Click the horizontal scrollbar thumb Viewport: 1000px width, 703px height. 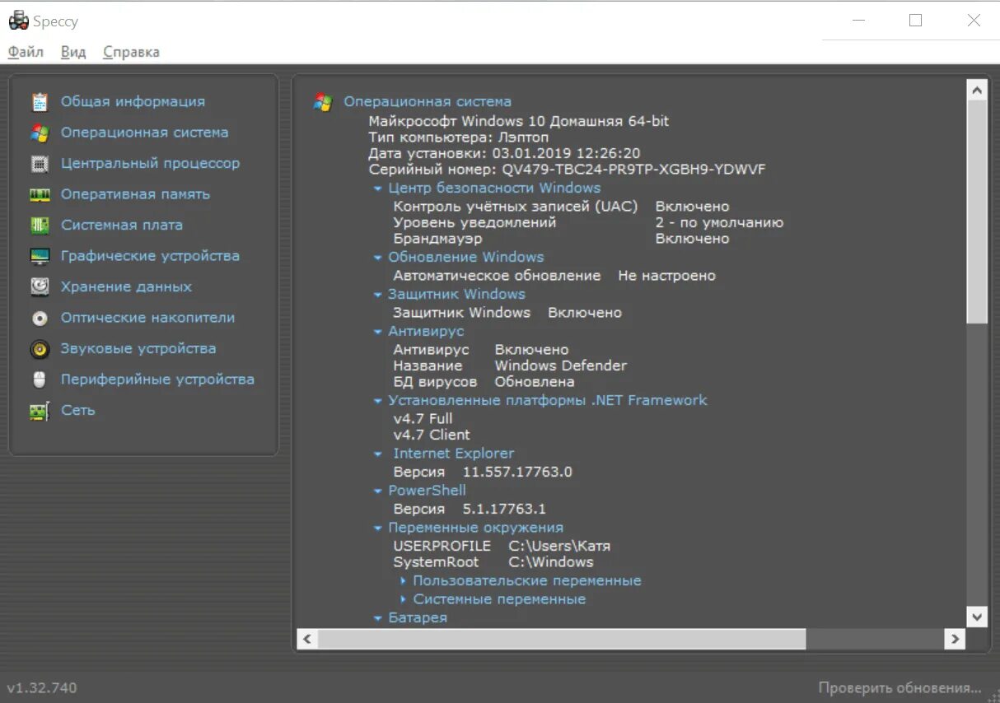tap(562, 639)
